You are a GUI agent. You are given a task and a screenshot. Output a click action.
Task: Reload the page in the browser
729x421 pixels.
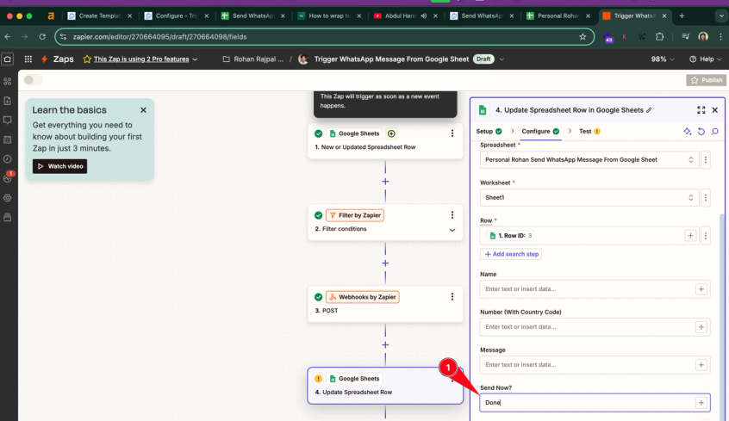(x=42, y=37)
